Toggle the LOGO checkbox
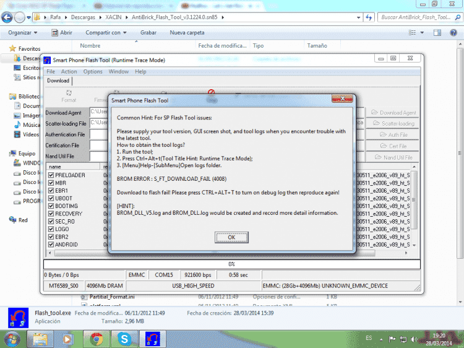The height and width of the screenshot is (348, 464). [51, 229]
